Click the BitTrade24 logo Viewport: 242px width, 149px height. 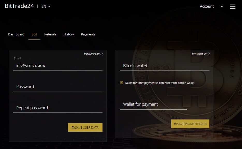(x=19, y=6)
